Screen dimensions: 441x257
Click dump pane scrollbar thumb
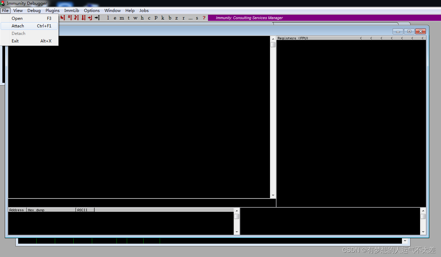[x=236, y=216]
